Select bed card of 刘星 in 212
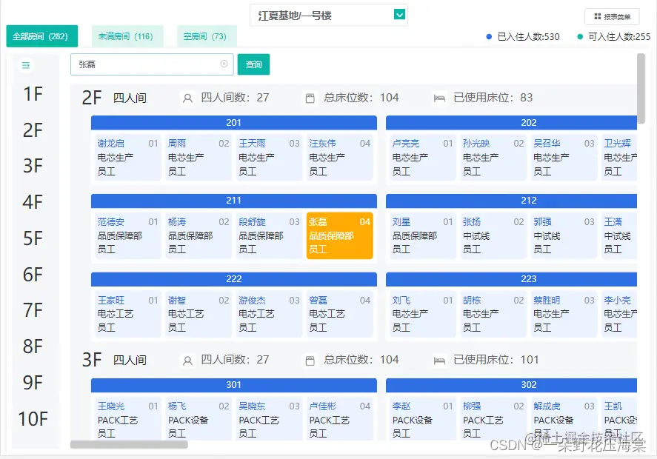This screenshot has width=657, height=459. pyautogui.click(x=423, y=235)
